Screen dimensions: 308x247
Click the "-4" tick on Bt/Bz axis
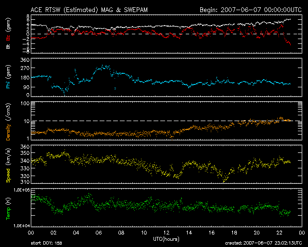tap(26, 44)
